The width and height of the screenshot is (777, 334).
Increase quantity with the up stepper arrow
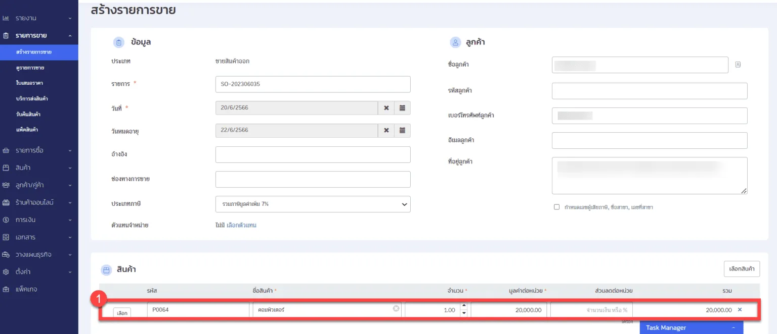click(464, 306)
